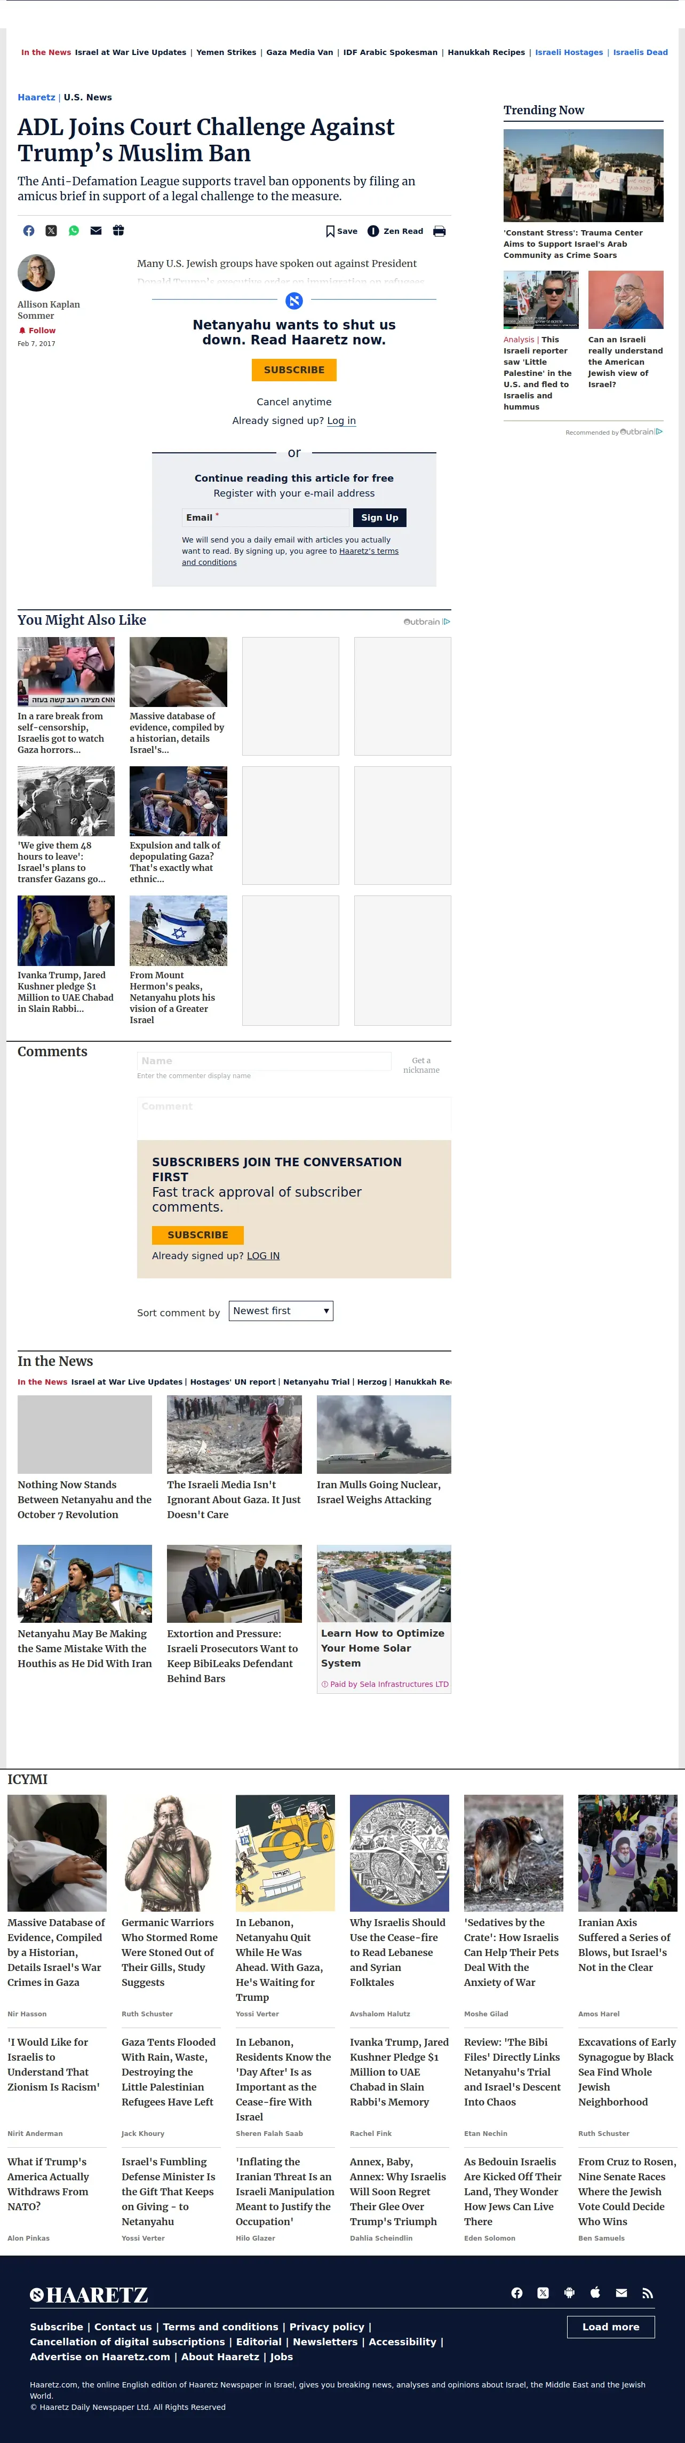Screen dimensions: 685x2443
Task: Open Israelis Dead topic link
Action: pos(641,53)
